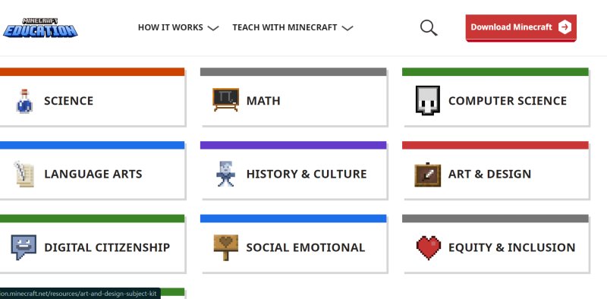Click the painting Art & Design icon
The width and height of the screenshot is (607, 299).
pyautogui.click(x=427, y=175)
